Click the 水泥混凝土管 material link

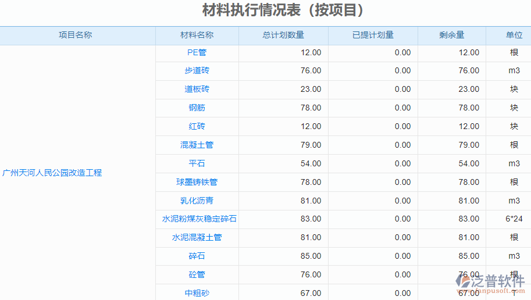[197, 237]
